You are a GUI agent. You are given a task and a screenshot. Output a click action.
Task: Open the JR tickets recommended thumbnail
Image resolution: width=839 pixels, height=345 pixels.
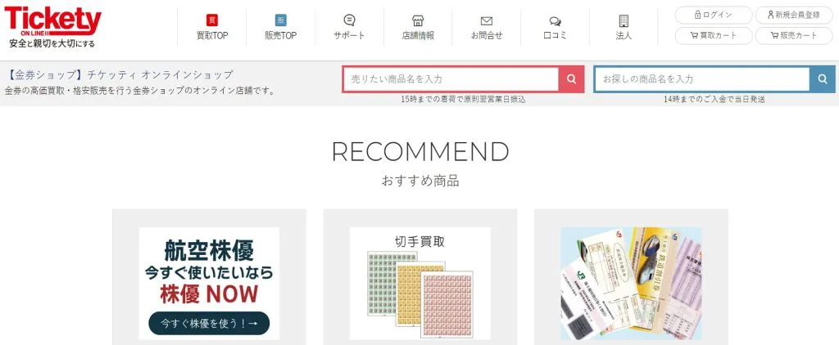[x=631, y=284]
